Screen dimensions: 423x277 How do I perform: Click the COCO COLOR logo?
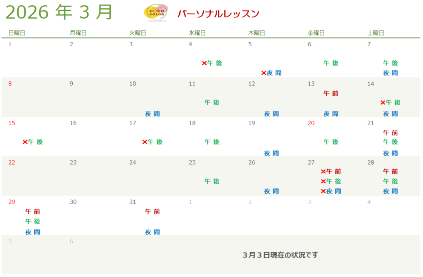(155, 13)
